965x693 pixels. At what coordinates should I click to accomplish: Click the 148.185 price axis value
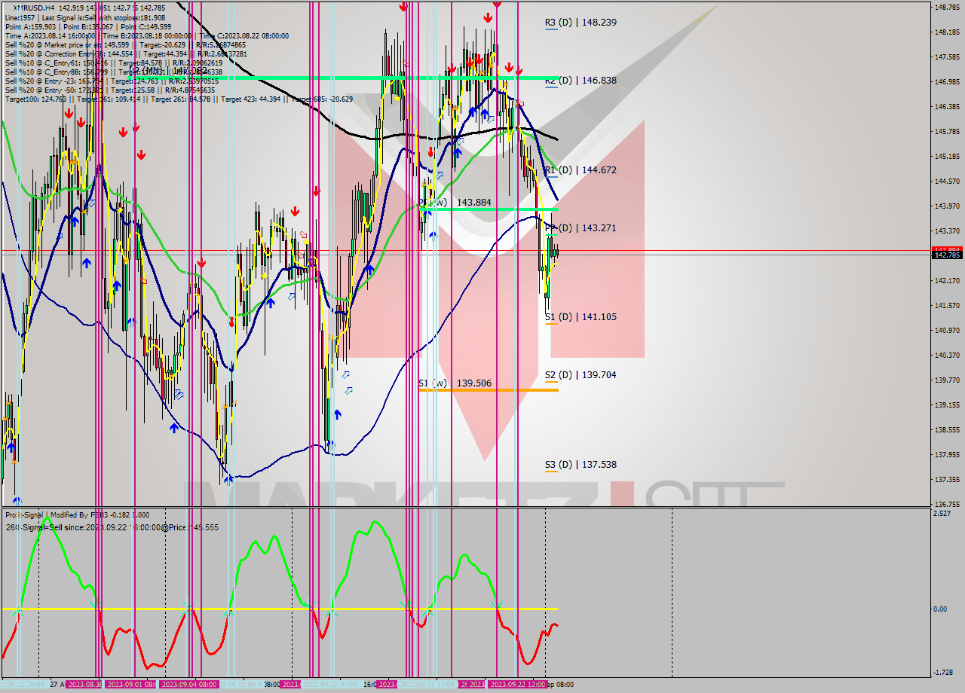point(947,32)
